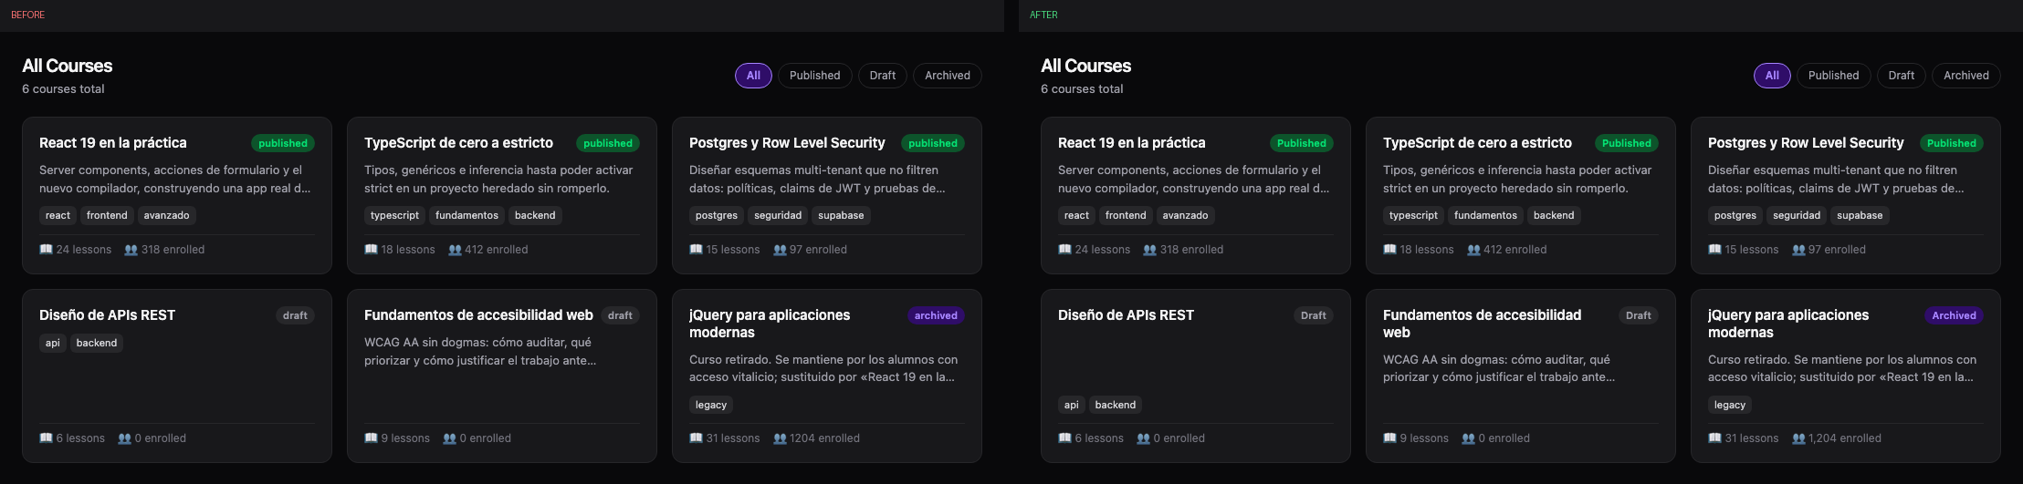Click people icon on AFTER Fundamentos de accesibilidad card

[1468, 438]
